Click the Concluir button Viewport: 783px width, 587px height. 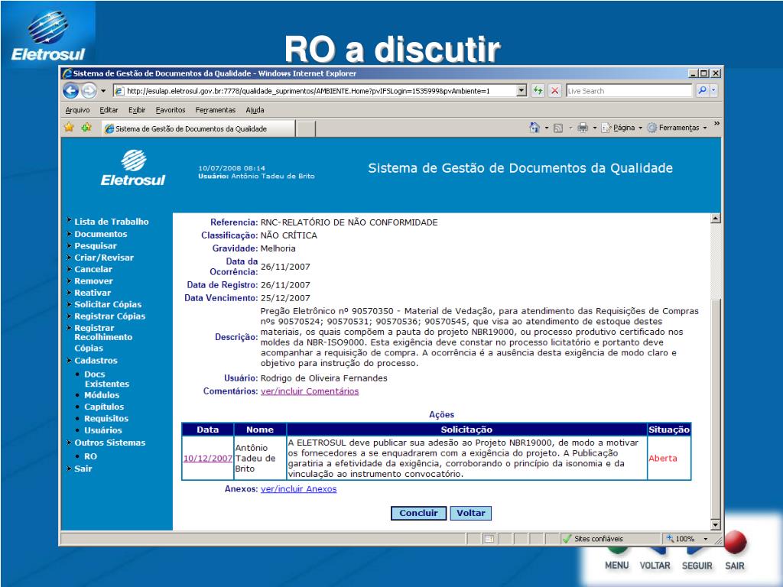point(418,513)
